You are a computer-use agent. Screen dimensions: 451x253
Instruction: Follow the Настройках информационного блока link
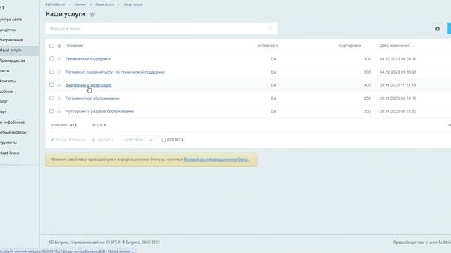[x=216, y=160]
